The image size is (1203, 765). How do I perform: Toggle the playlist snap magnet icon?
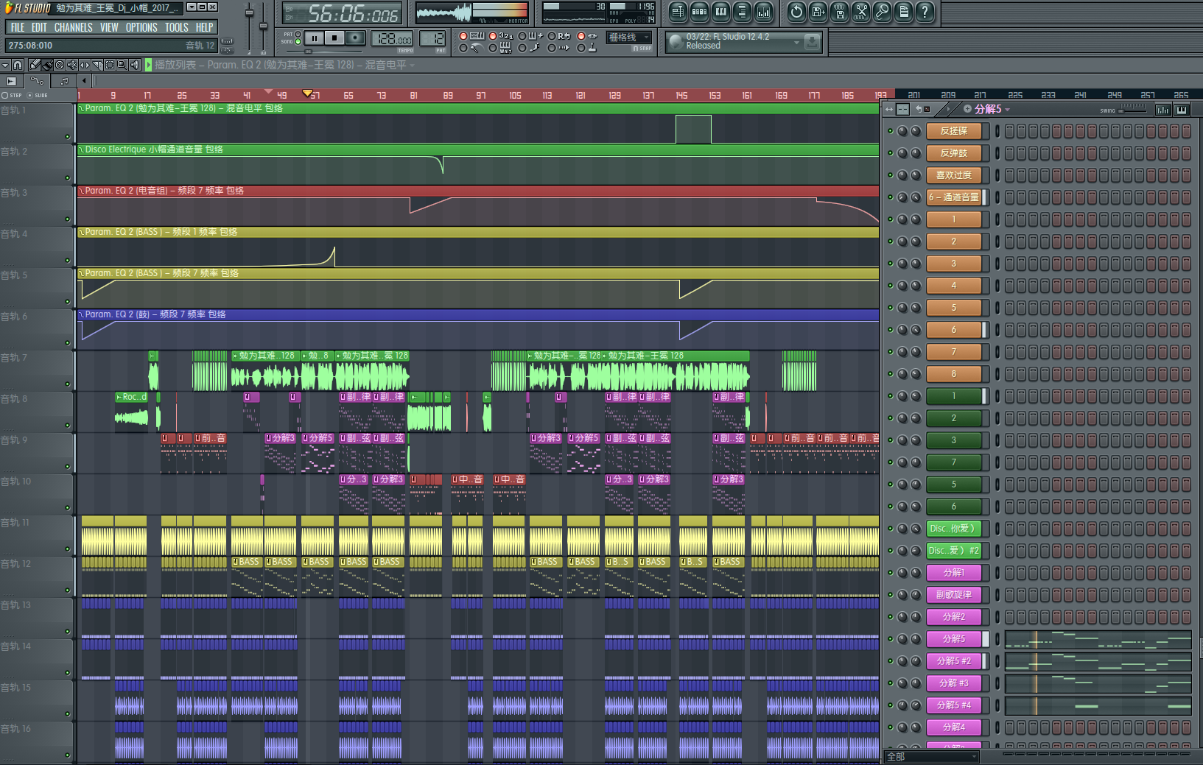coord(18,65)
